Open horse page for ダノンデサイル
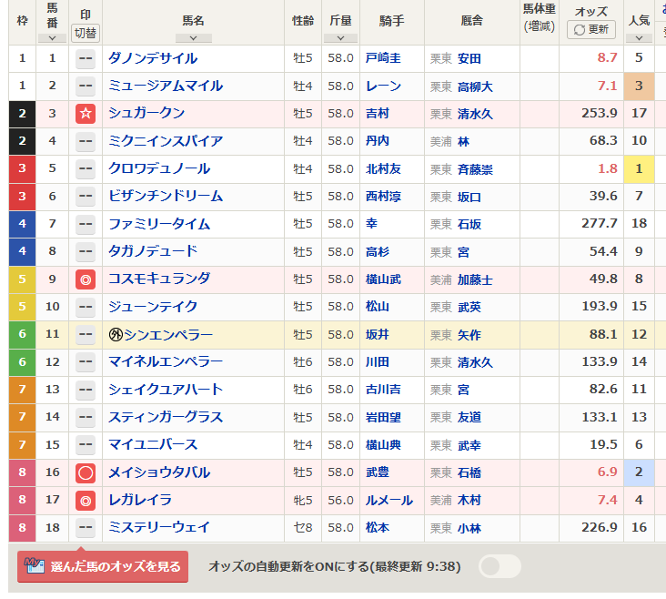Image resolution: width=666 pixels, height=599 pixels. click(153, 58)
